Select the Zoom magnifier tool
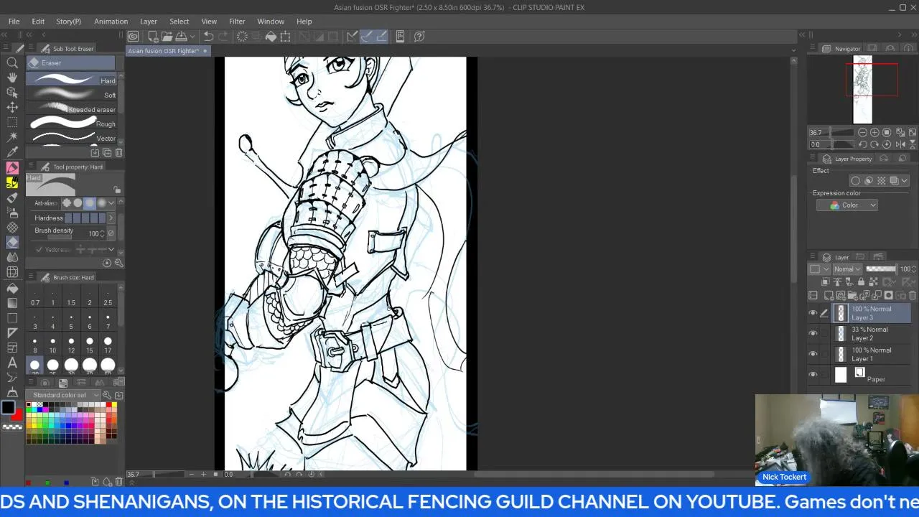Viewport: 919px width, 517px height. pos(12,62)
